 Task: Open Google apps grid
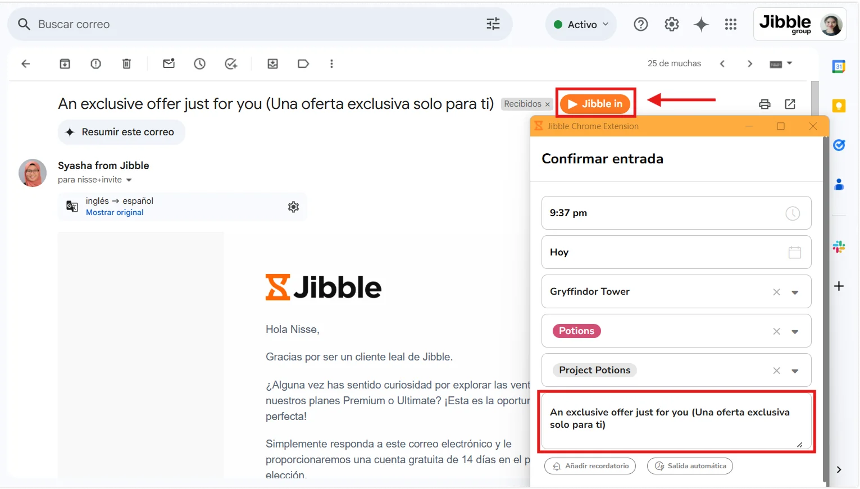click(x=730, y=24)
